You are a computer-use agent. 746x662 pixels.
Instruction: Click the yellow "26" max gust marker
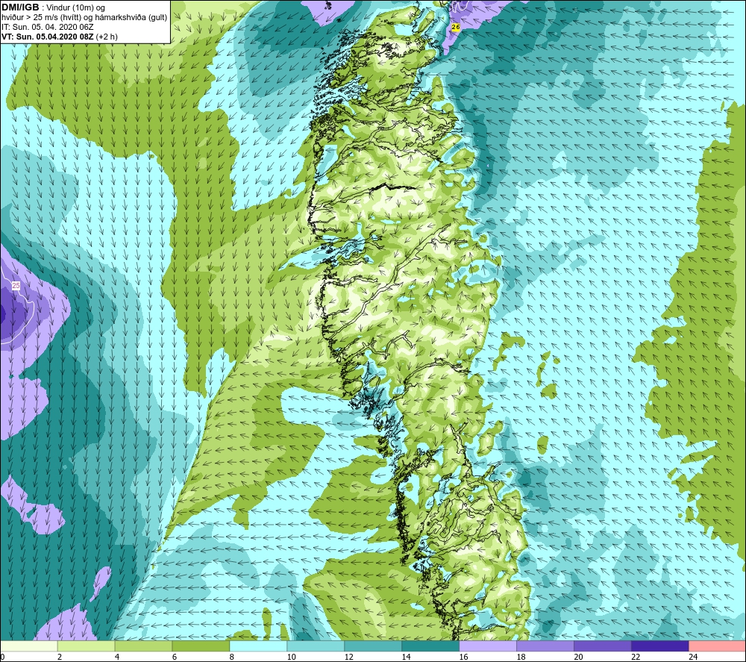(455, 27)
